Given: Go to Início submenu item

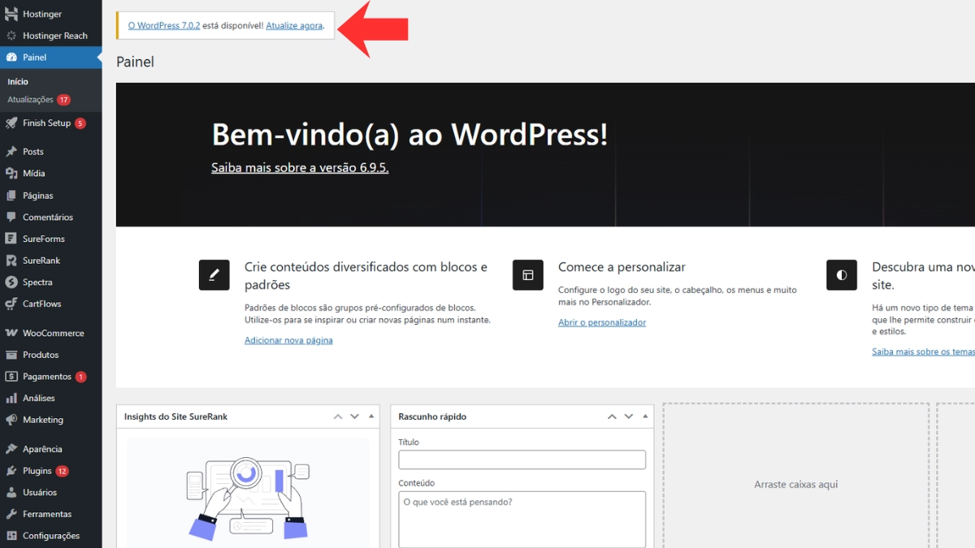Looking at the screenshot, I should [x=18, y=82].
